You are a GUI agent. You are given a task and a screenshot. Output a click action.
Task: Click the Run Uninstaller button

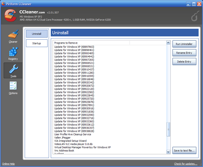184,44
